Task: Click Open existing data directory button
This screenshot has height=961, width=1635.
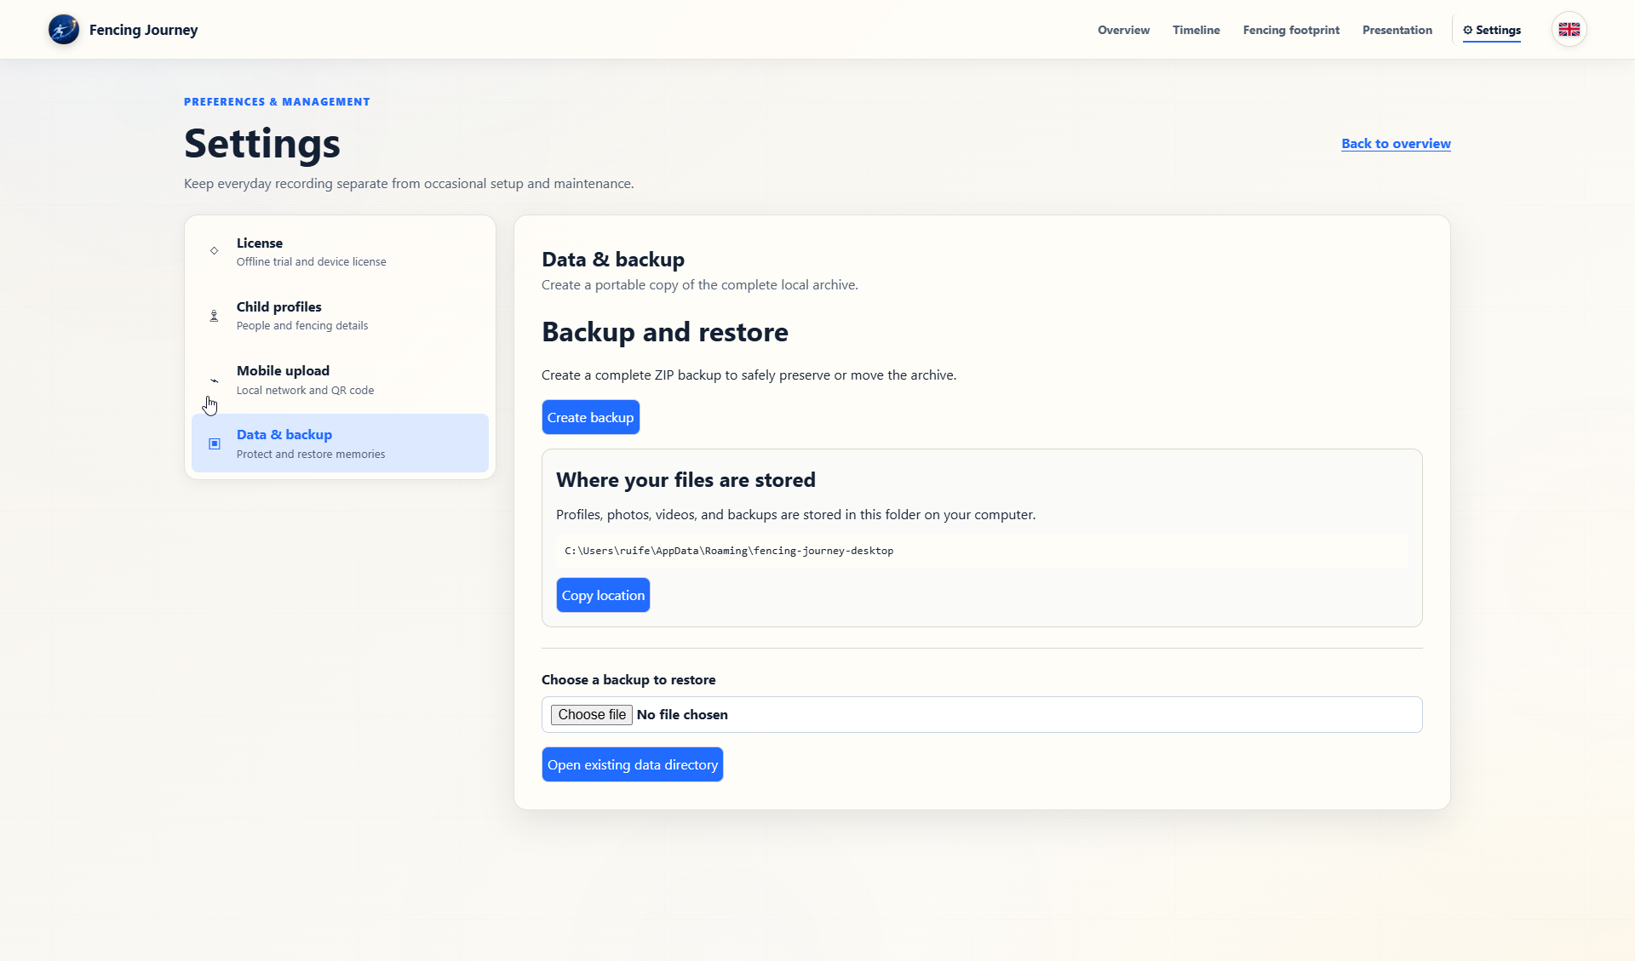Action: coord(633,764)
